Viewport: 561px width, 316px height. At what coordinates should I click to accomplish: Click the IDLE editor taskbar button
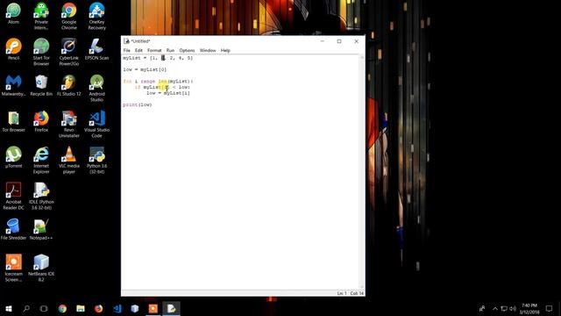pyautogui.click(x=172, y=308)
